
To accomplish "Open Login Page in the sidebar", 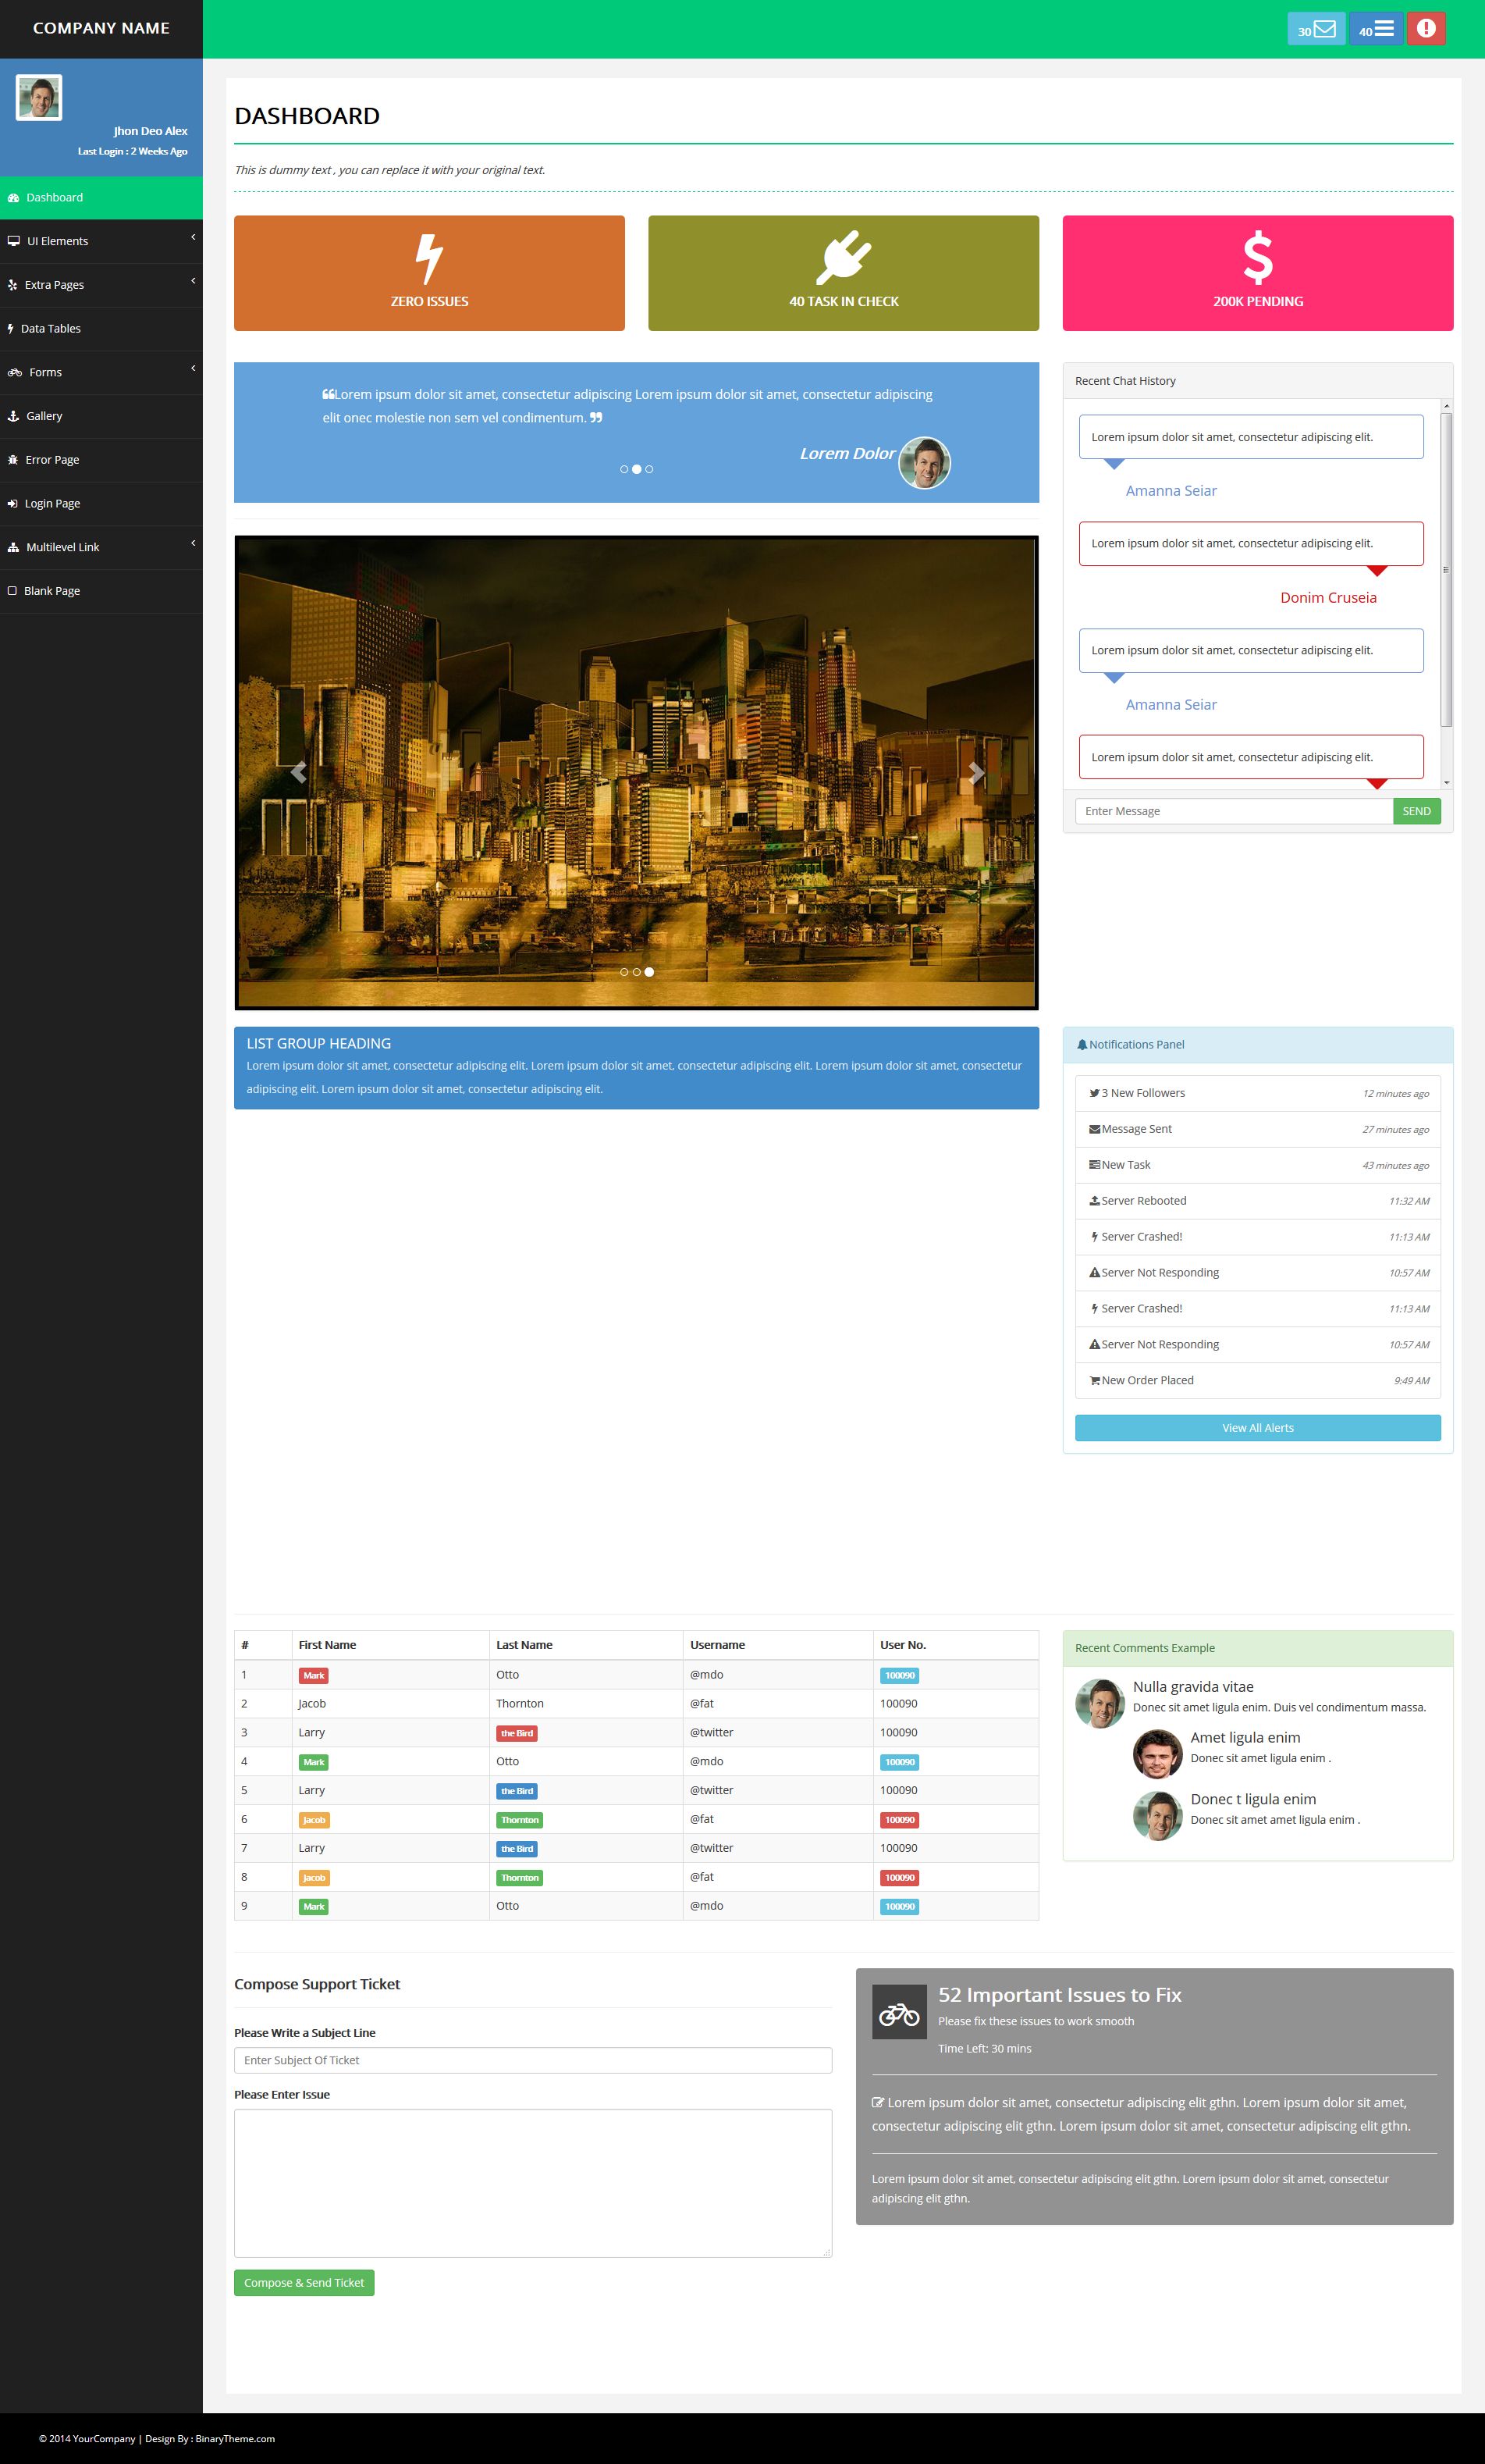I will pos(101,503).
